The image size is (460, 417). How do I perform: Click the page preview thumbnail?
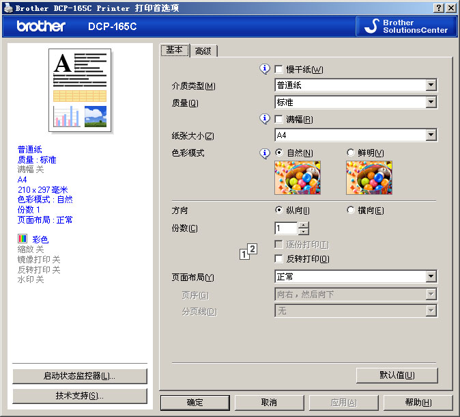tap(81, 90)
